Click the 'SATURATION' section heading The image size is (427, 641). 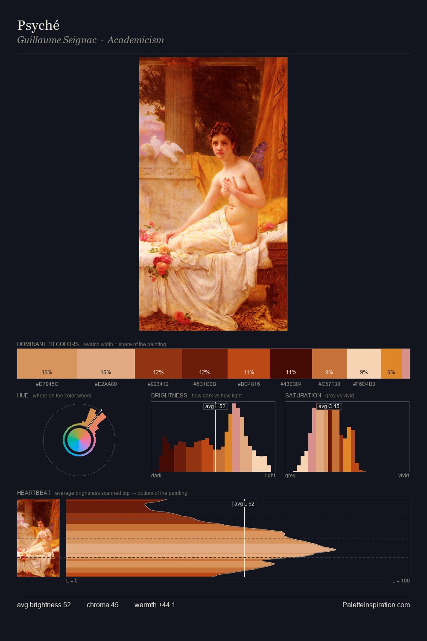point(303,395)
